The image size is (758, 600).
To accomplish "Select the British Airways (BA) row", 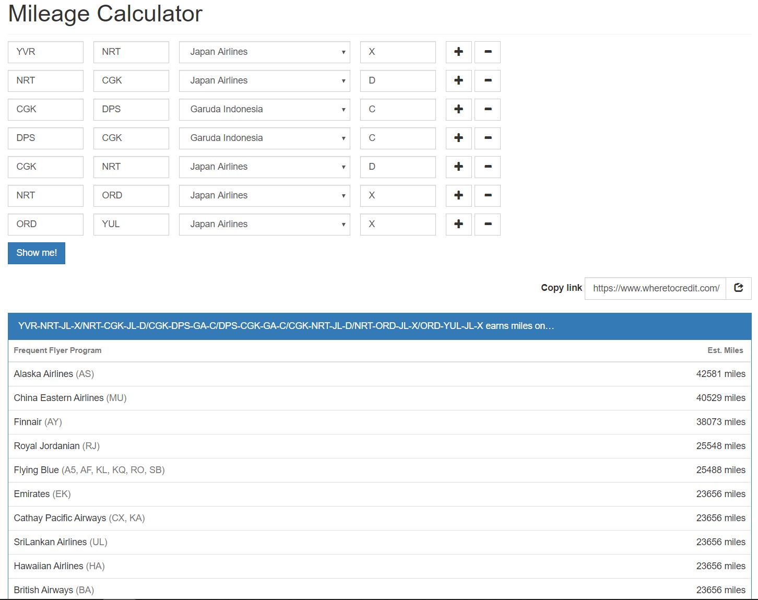I will coord(380,590).
